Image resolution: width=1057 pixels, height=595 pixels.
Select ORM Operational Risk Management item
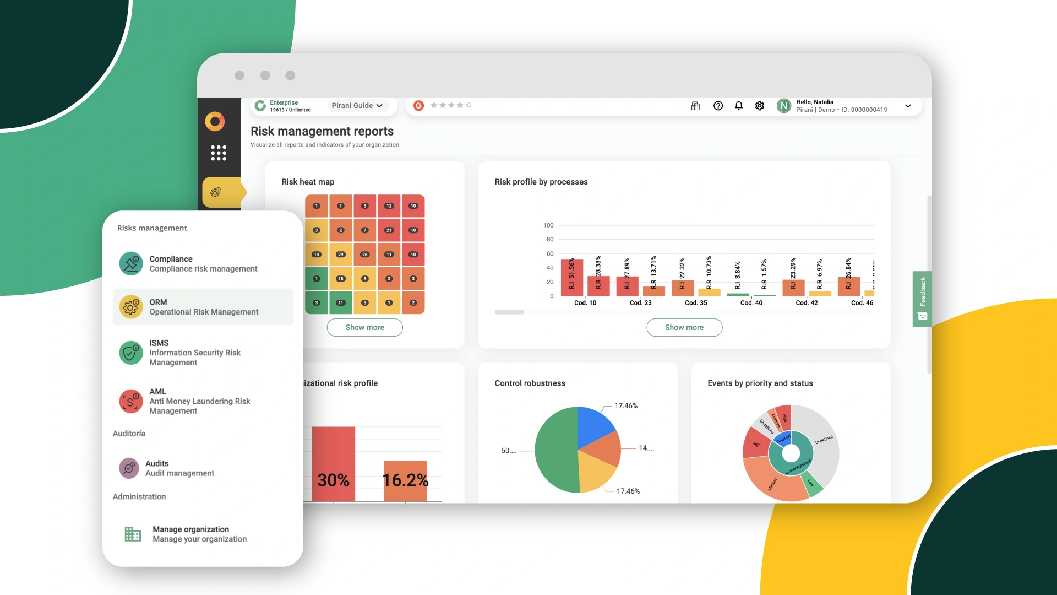(203, 307)
